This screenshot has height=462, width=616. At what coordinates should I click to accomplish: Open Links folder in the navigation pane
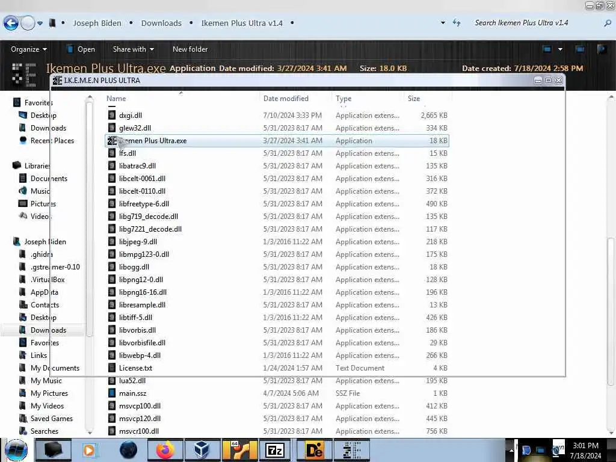point(38,355)
